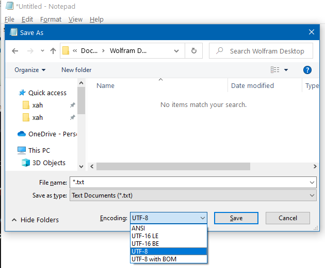
Task: Click Save As dialog notepad icon
Action: (14, 32)
